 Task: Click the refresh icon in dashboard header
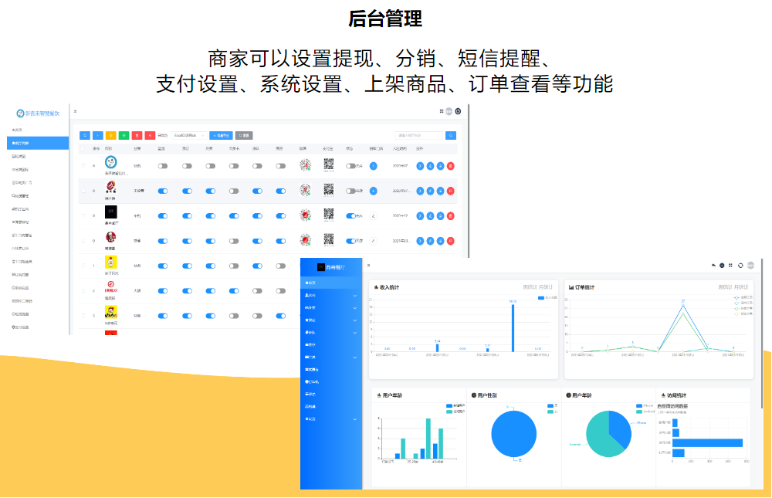(x=740, y=265)
